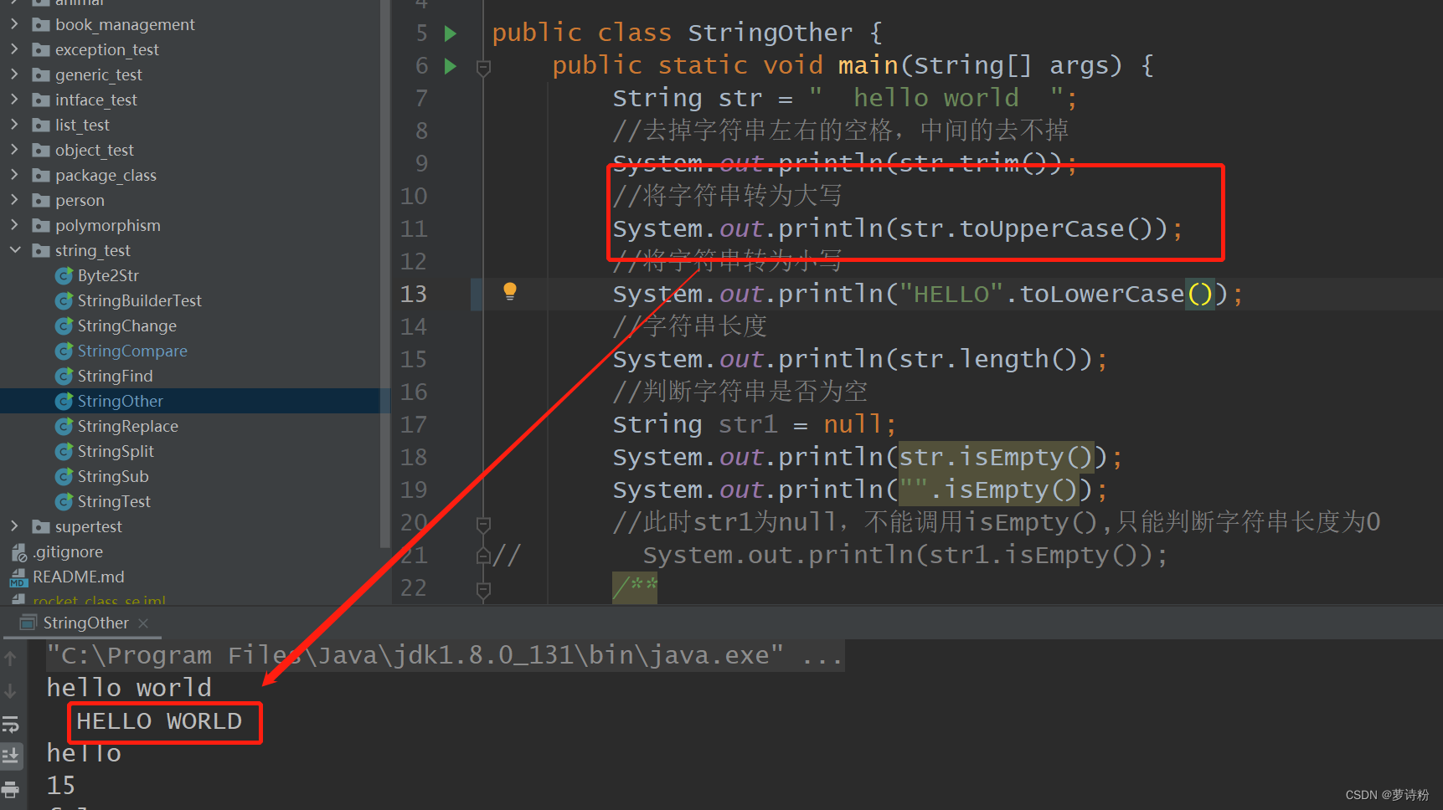Click 'hello world' string literal on line 7
The height and width of the screenshot is (810, 1443).
936,99
